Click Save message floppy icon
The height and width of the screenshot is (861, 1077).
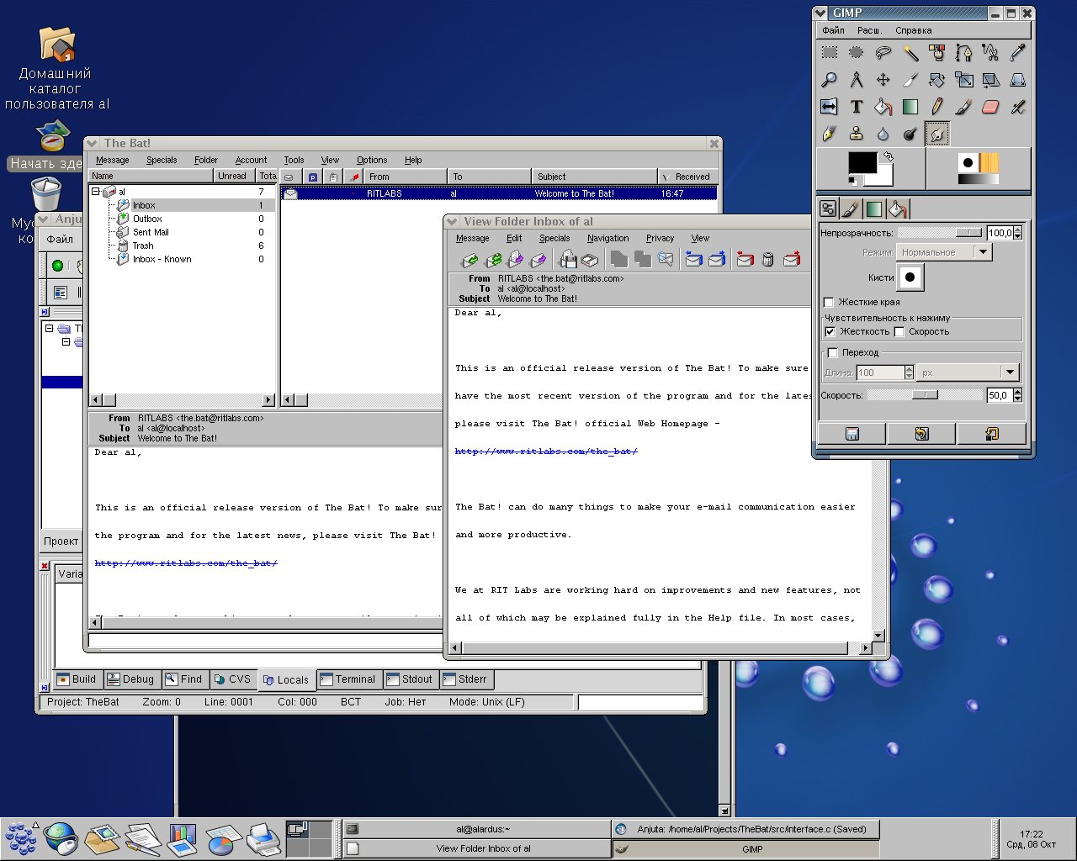[568, 260]
